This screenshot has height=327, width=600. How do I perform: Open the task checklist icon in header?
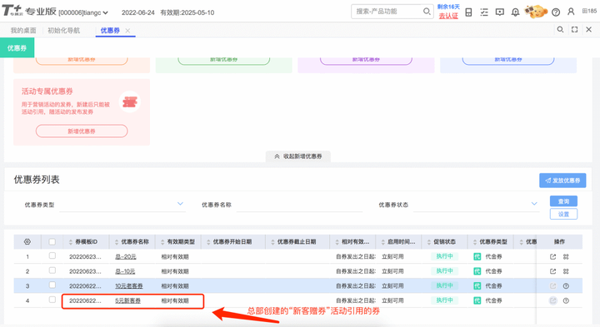pos(484,12)
